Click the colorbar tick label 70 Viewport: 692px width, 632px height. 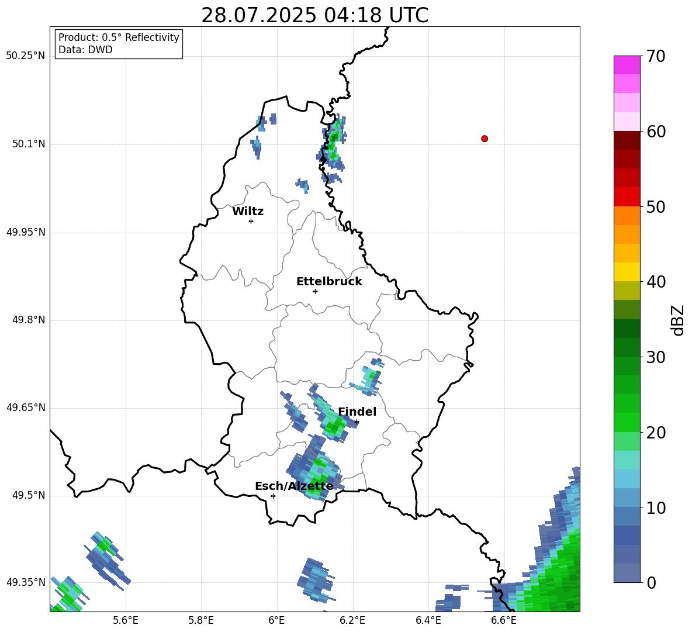pos(656,56)
